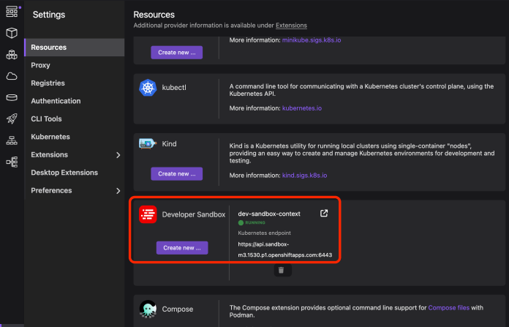Screen dimensions: 509x327
Task: Follow the Extensions link in the header
Action: pos(291,26)
